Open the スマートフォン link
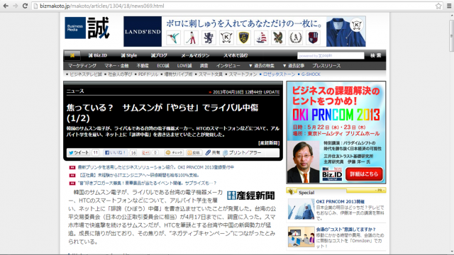The width and height of the screenshot is (454, 255). [243, 74]
